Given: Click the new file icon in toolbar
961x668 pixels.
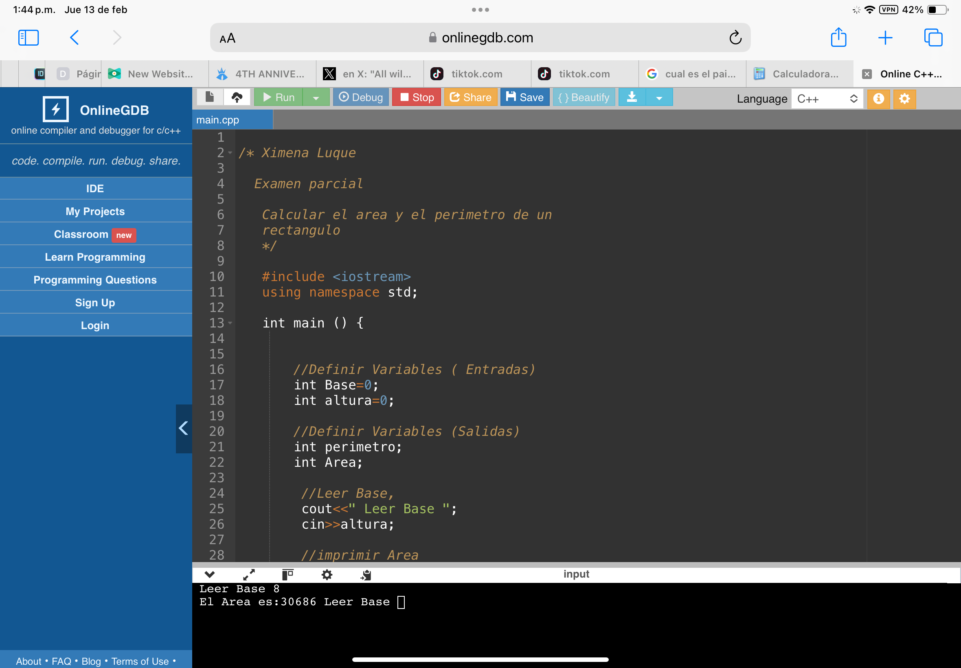Looking at the screenshot, I should (x=210, y=97).
